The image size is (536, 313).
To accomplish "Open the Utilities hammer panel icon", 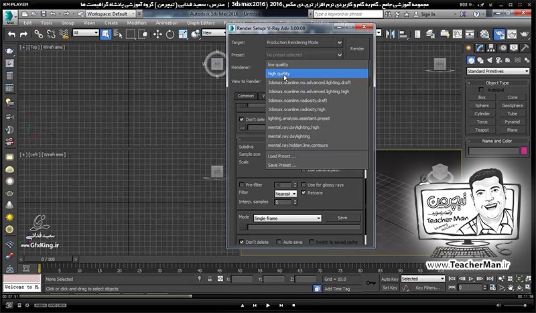I will 525,48.
